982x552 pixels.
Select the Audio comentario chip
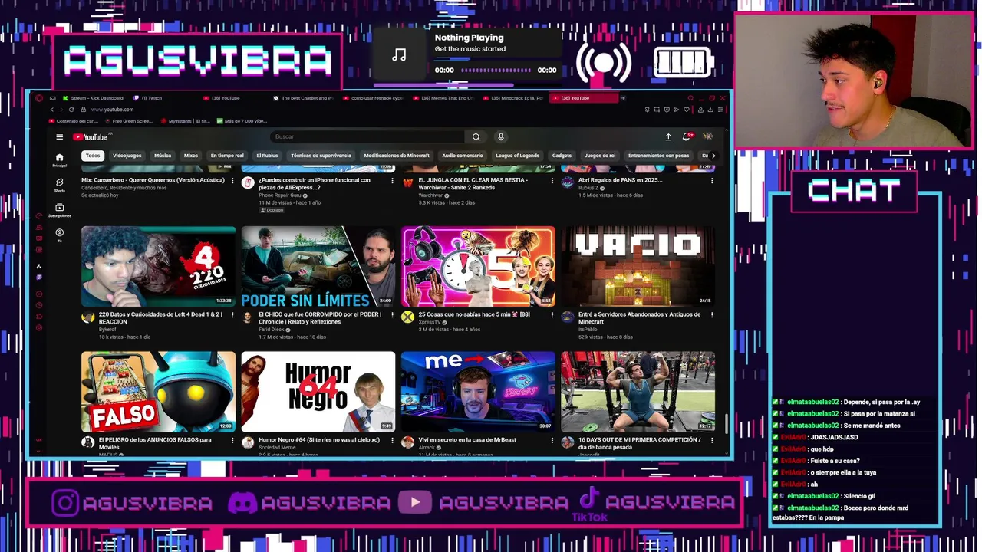click(x=463, y=156)
